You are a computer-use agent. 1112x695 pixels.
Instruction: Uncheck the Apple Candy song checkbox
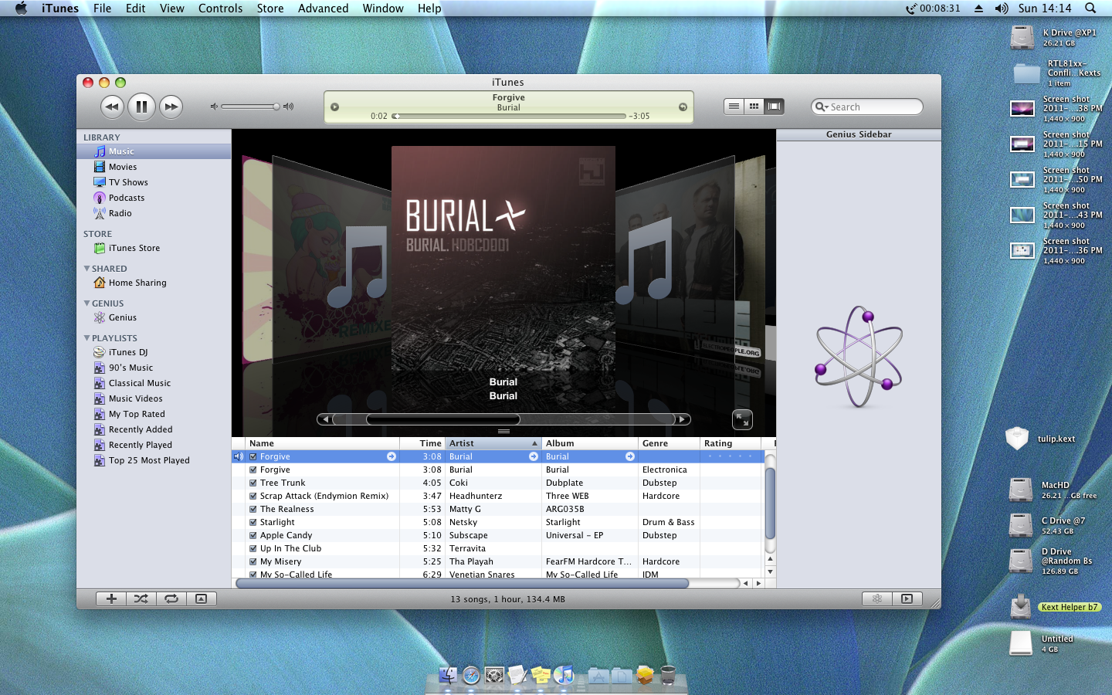click(x=253, y=535)
